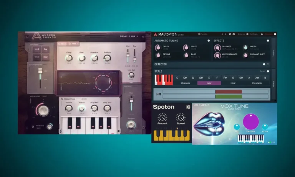Viewport: 295px width, 177px height.
Task: Toggle Bypass in MAutoPitch header
Action: [x=241, y=34]
